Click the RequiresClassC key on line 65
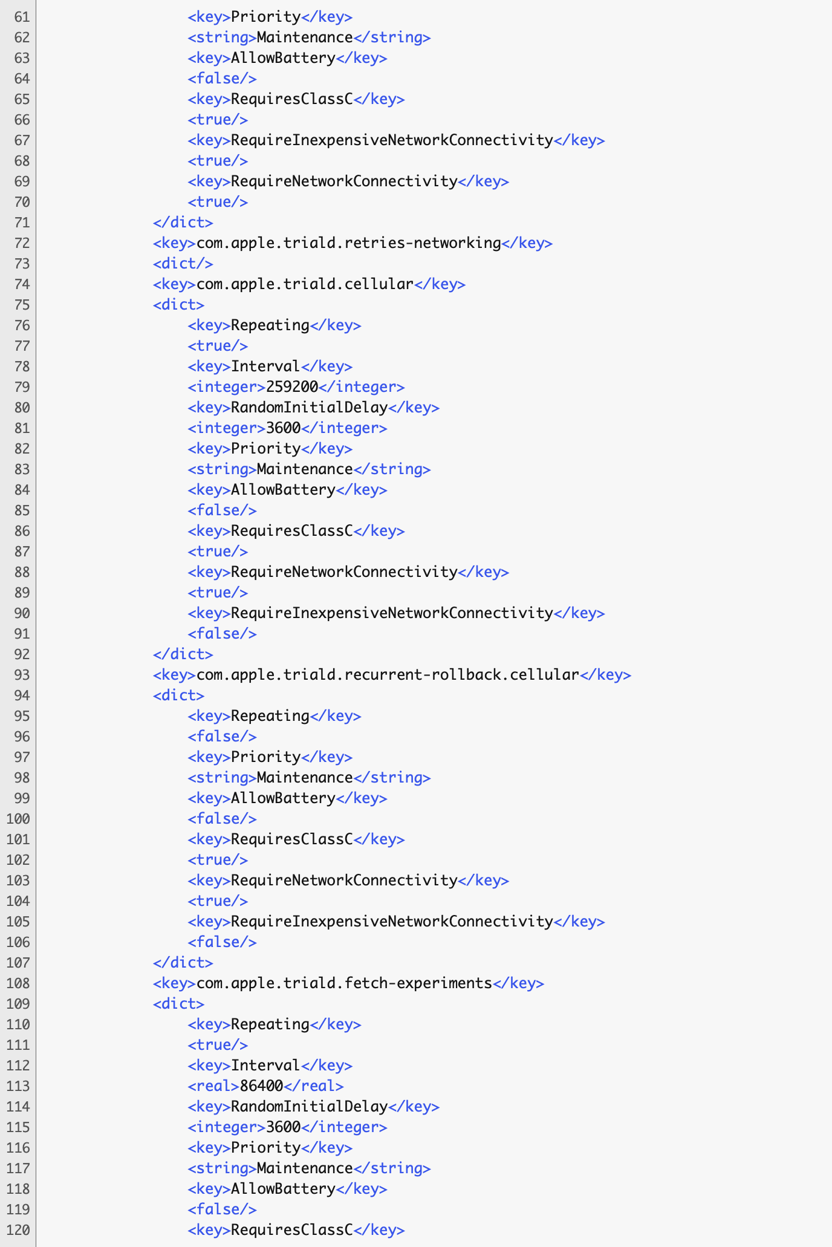This screenshot has height=1247, width=832. pos(292,99)
